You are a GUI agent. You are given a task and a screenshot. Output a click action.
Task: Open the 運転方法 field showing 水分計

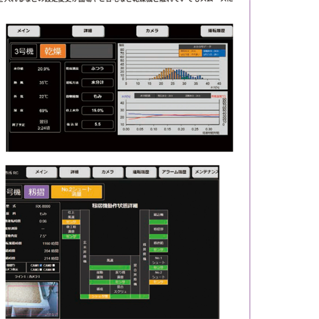coord(97,82)
